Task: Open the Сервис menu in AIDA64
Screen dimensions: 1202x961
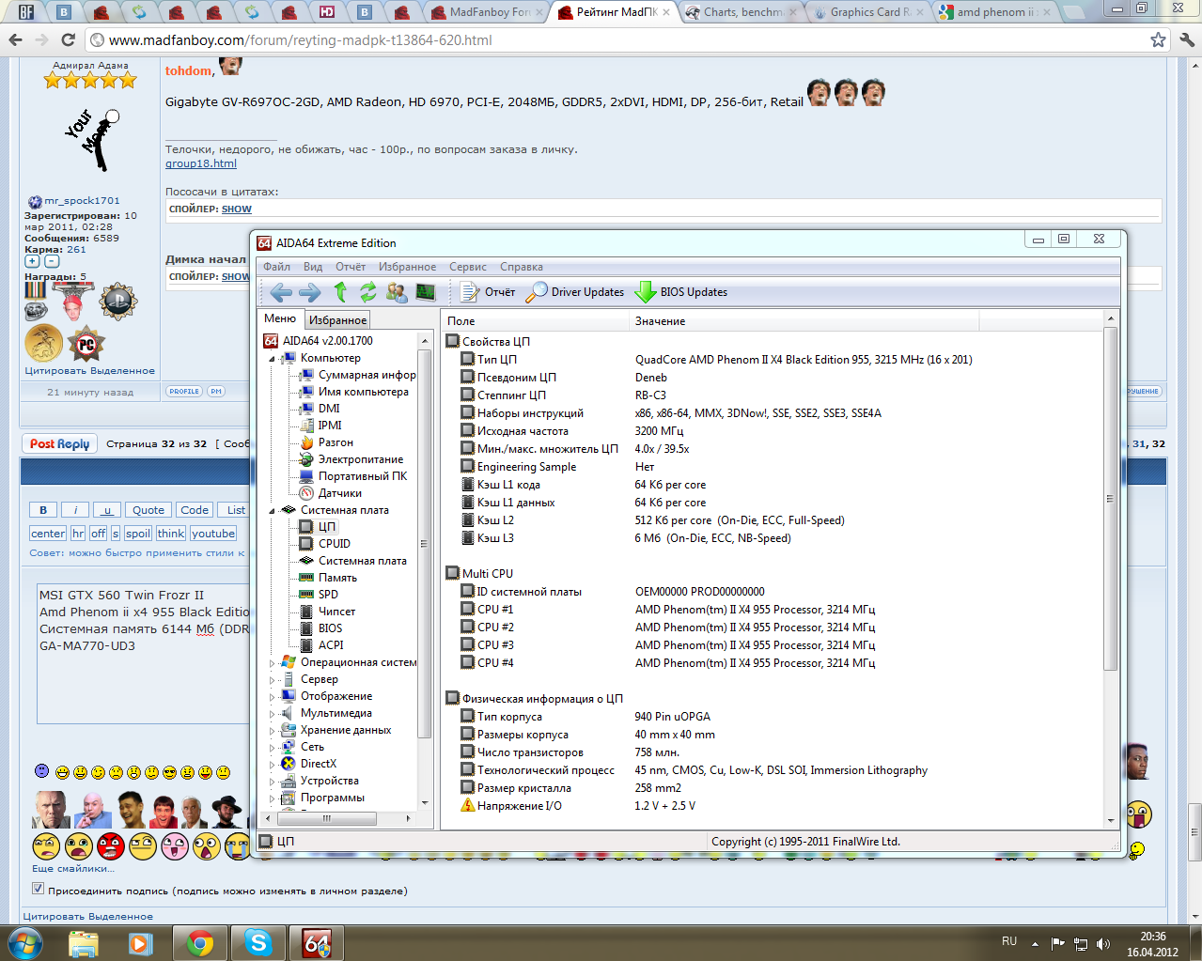Action: point(467,267)
